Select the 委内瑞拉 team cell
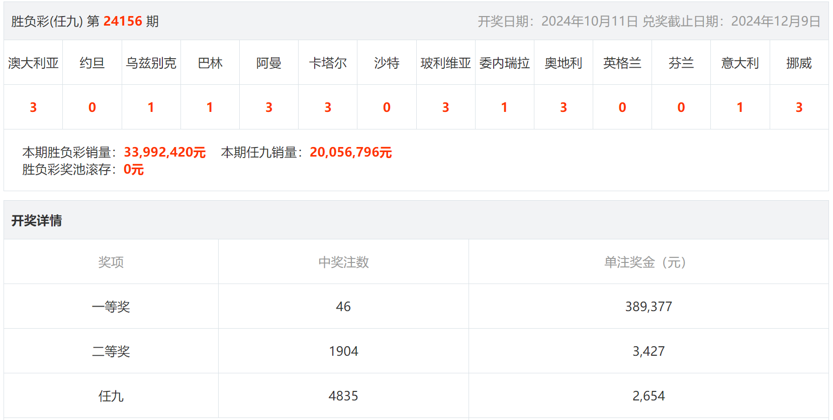Image resolution: width=833 pixels, height=420 pixels. 504,63
